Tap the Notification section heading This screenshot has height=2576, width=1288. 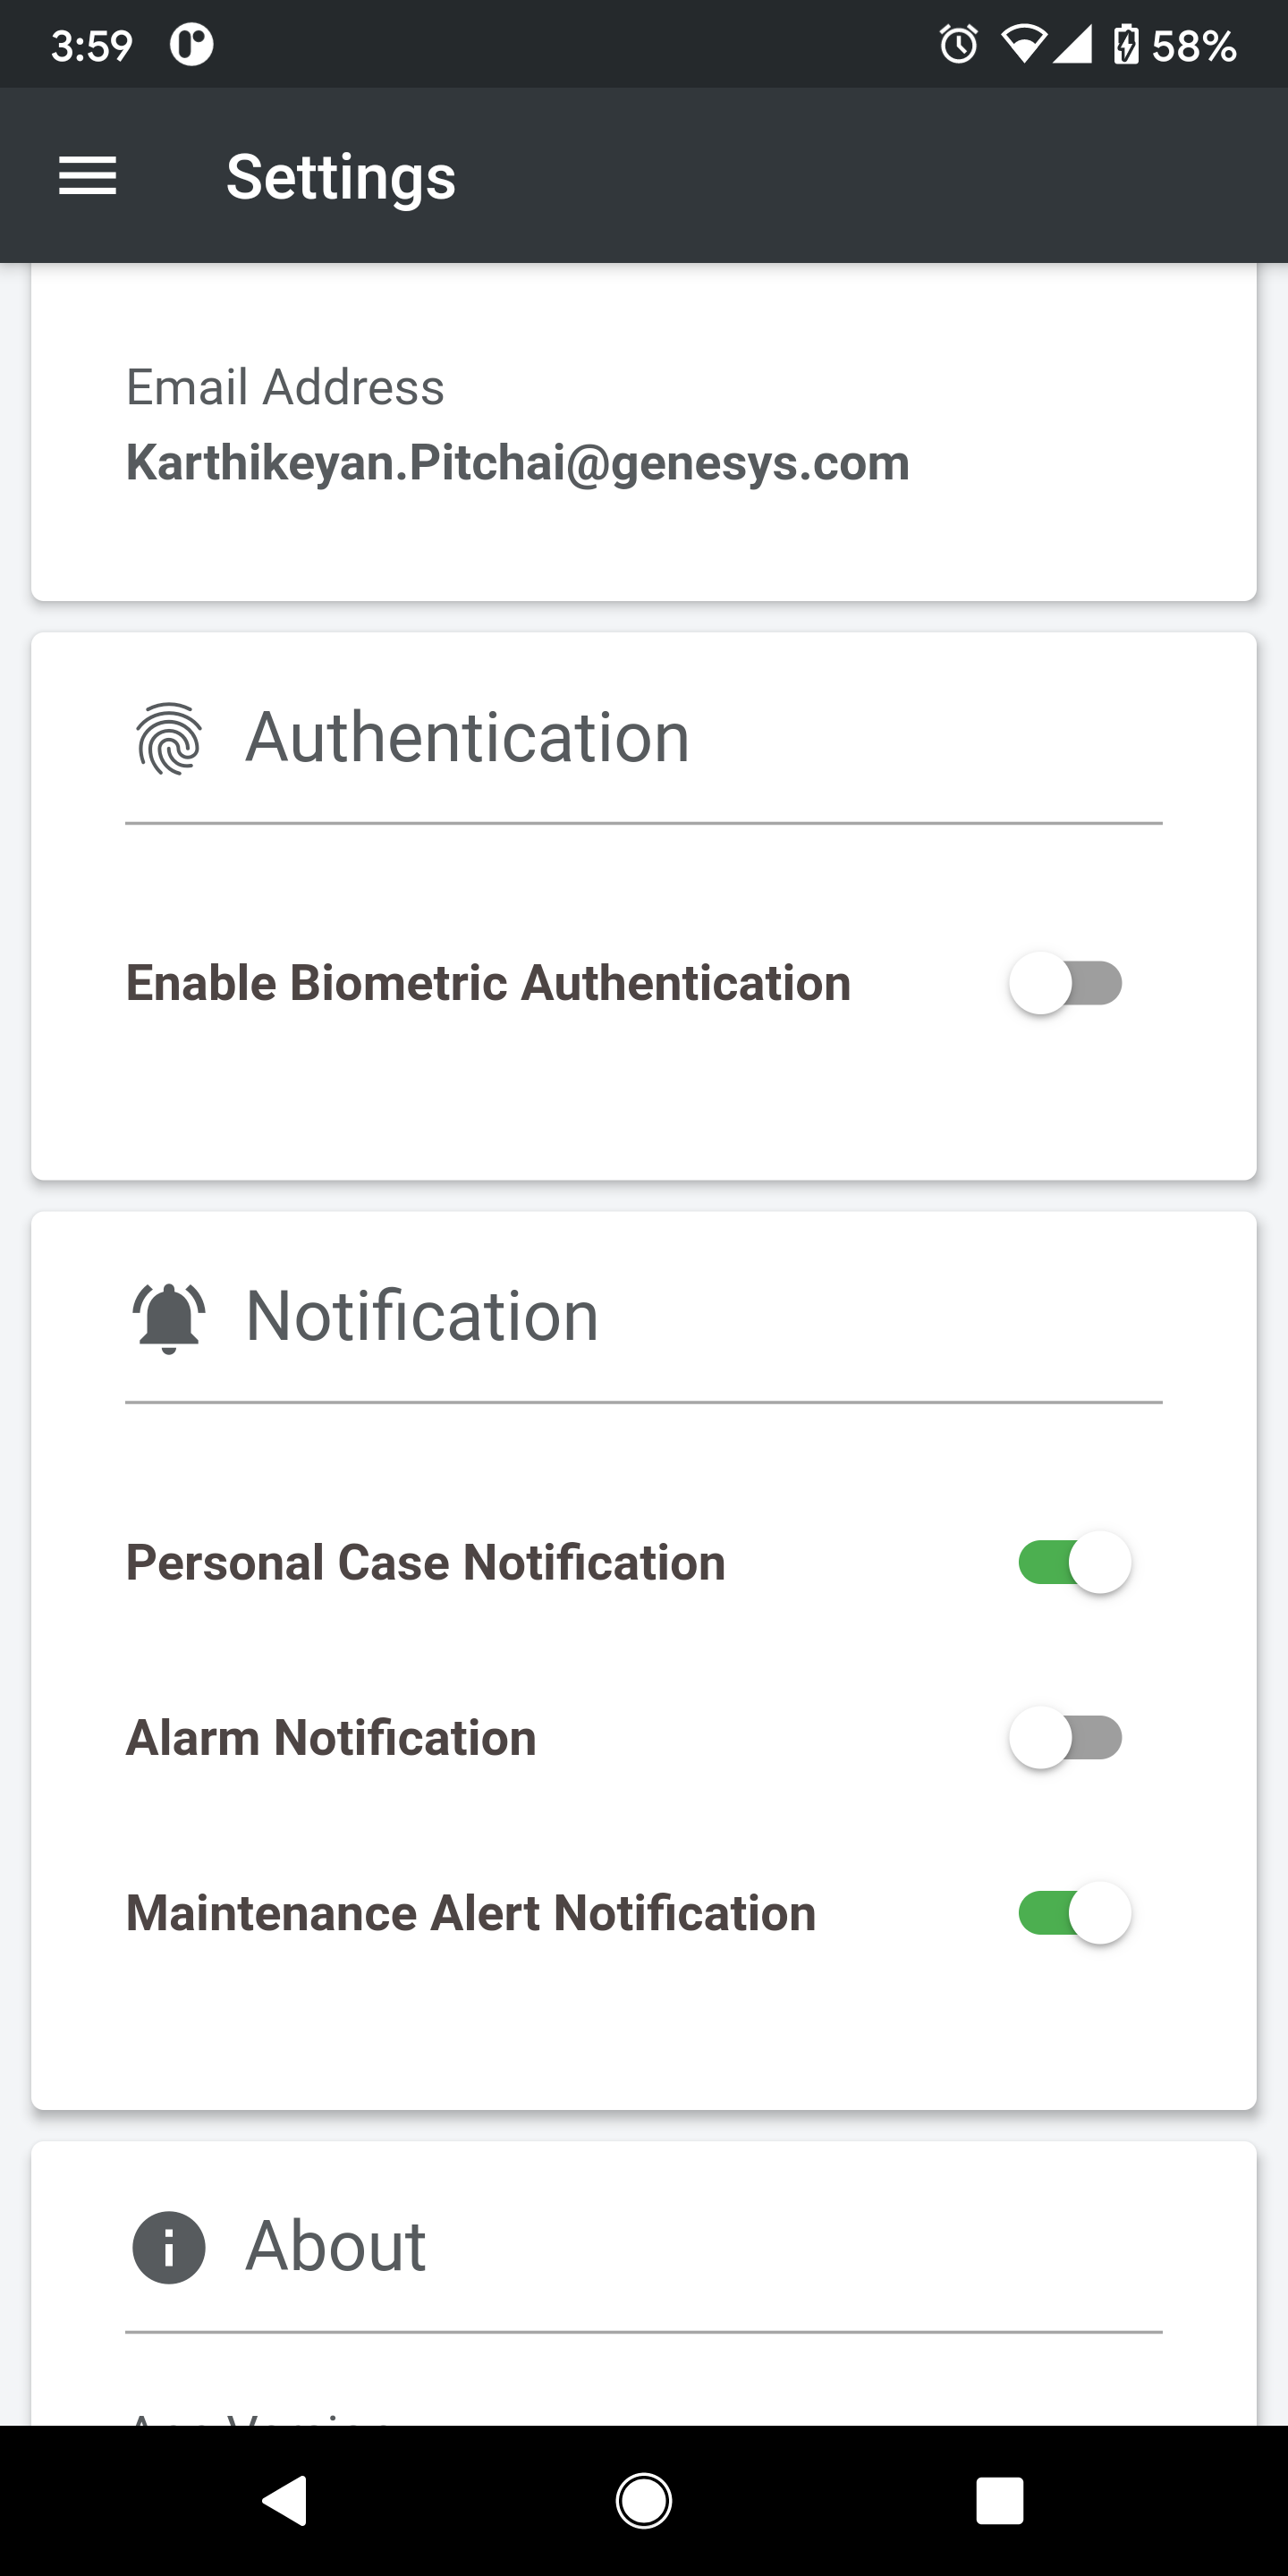422,1316
